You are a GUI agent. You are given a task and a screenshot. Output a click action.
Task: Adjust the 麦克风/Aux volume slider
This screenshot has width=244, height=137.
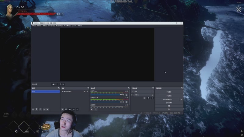106,95
